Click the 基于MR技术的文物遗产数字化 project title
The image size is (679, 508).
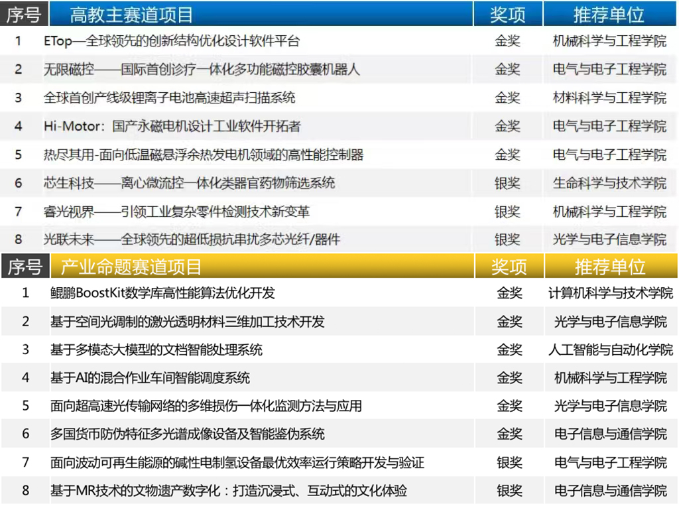click(x=229, y=491)
